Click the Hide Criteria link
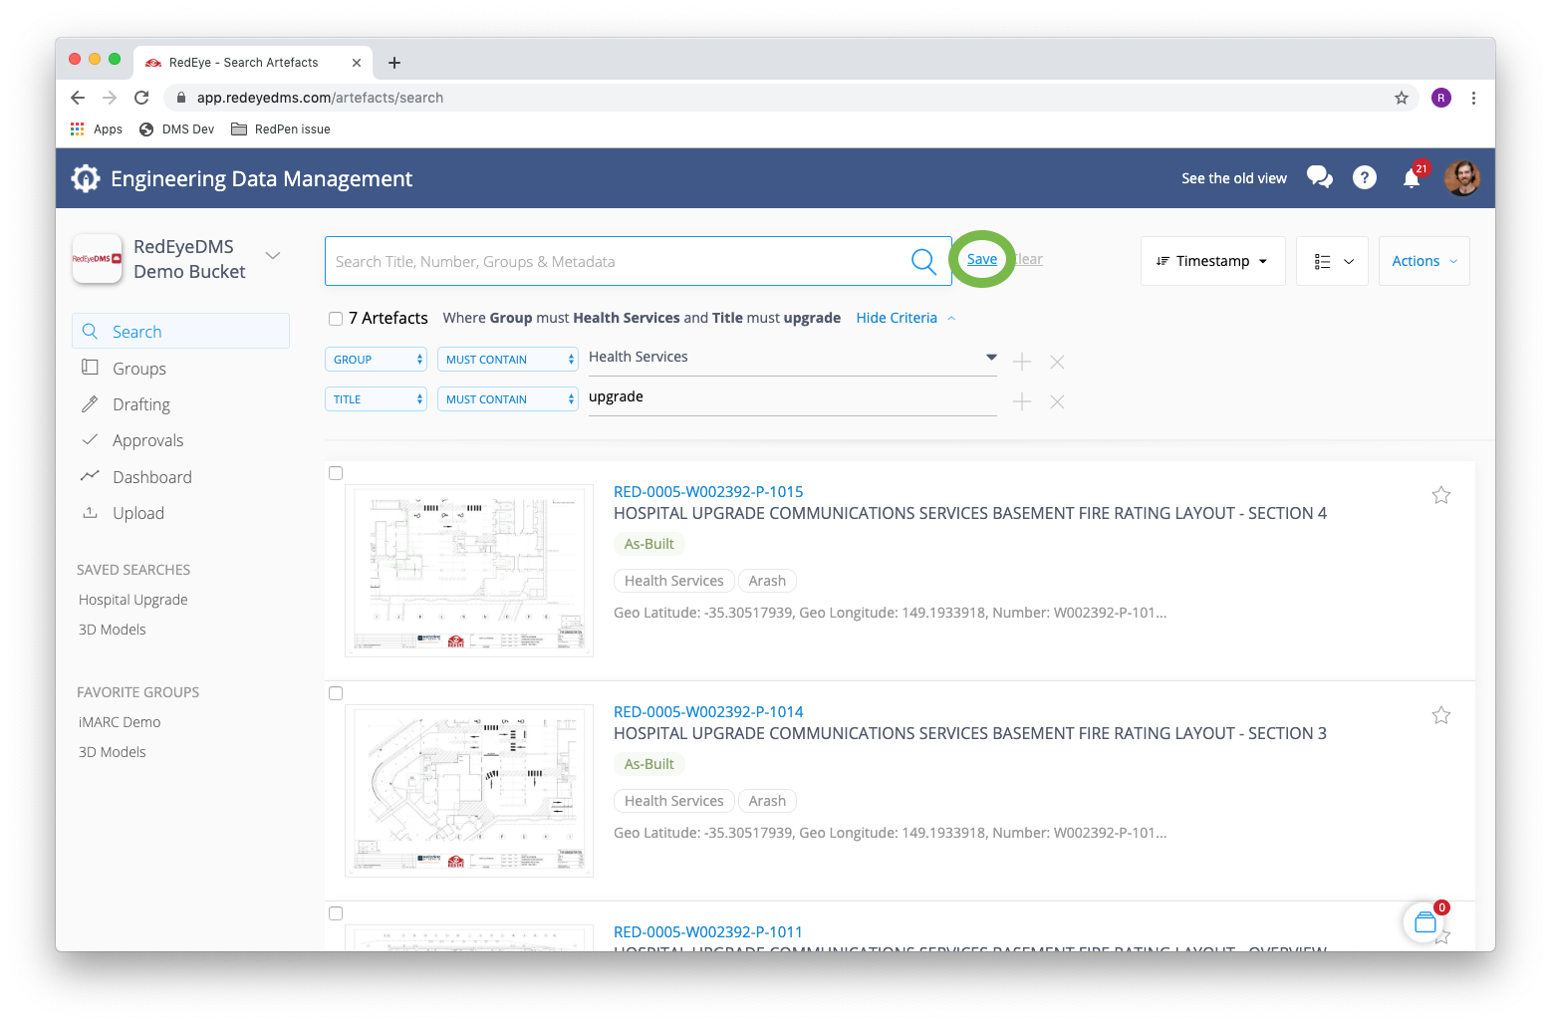The height and width of the screenshot is (1025, 1551). [897, 318]
